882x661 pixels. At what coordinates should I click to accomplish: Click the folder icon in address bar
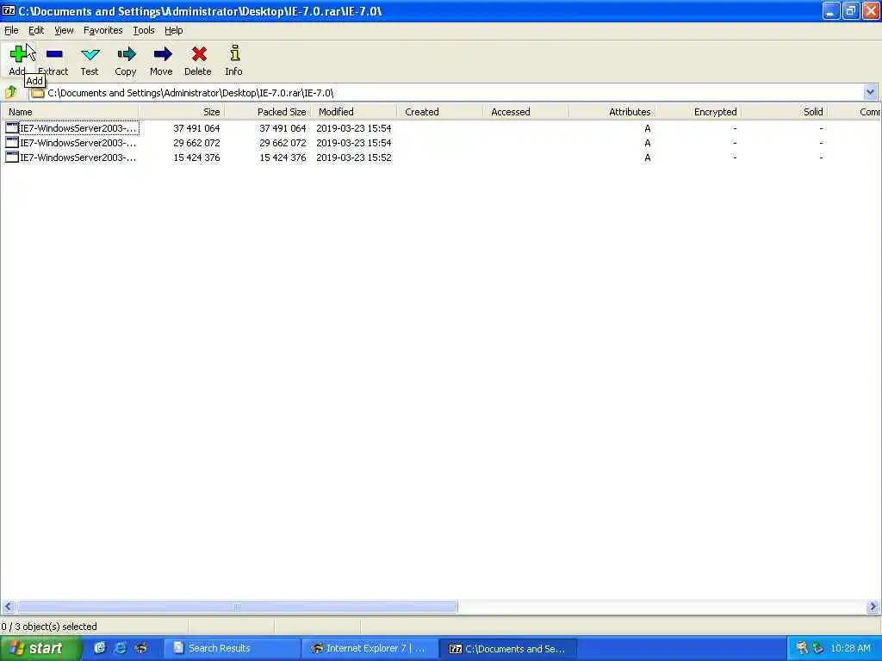pos(38,93)
